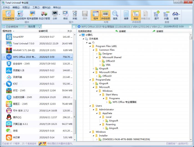Select WinRAR 5.71 (64-位) entry
Viewport: 194px width, 147px height.
point(37,50)
